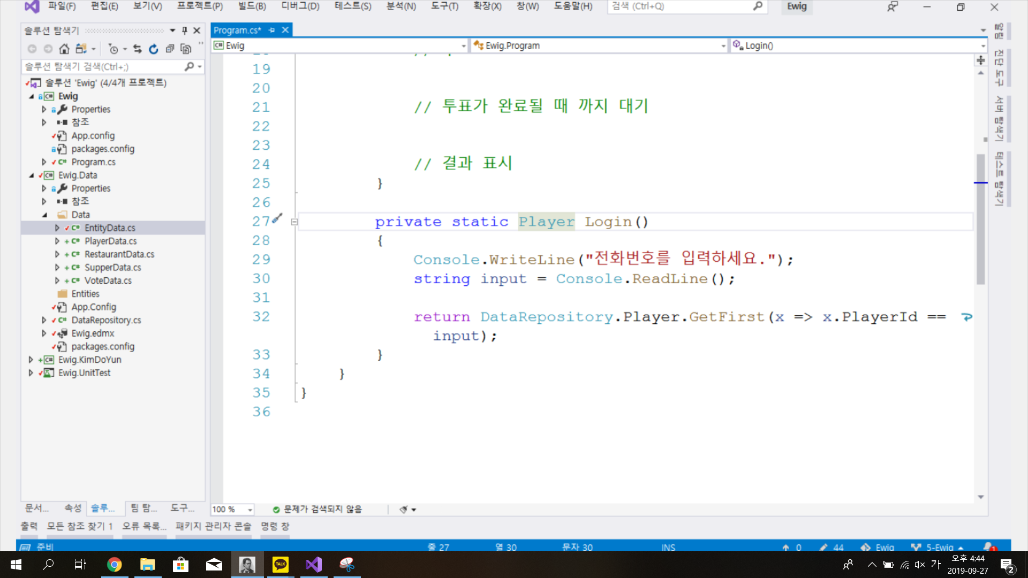Open the 100 % zoom level combo

point(250,509)
